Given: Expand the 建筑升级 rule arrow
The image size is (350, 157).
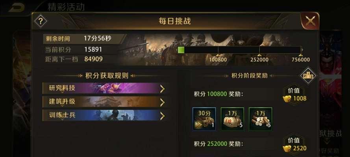Looking at the screenshot, I should pos(162,102).
